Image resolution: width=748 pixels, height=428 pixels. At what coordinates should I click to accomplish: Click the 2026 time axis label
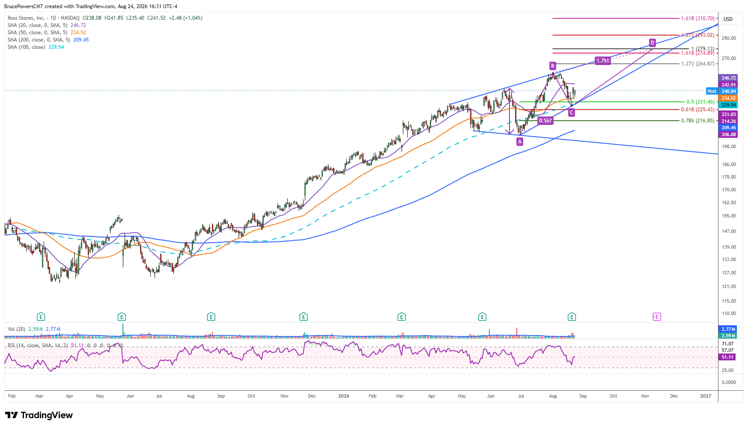point(343,396)
